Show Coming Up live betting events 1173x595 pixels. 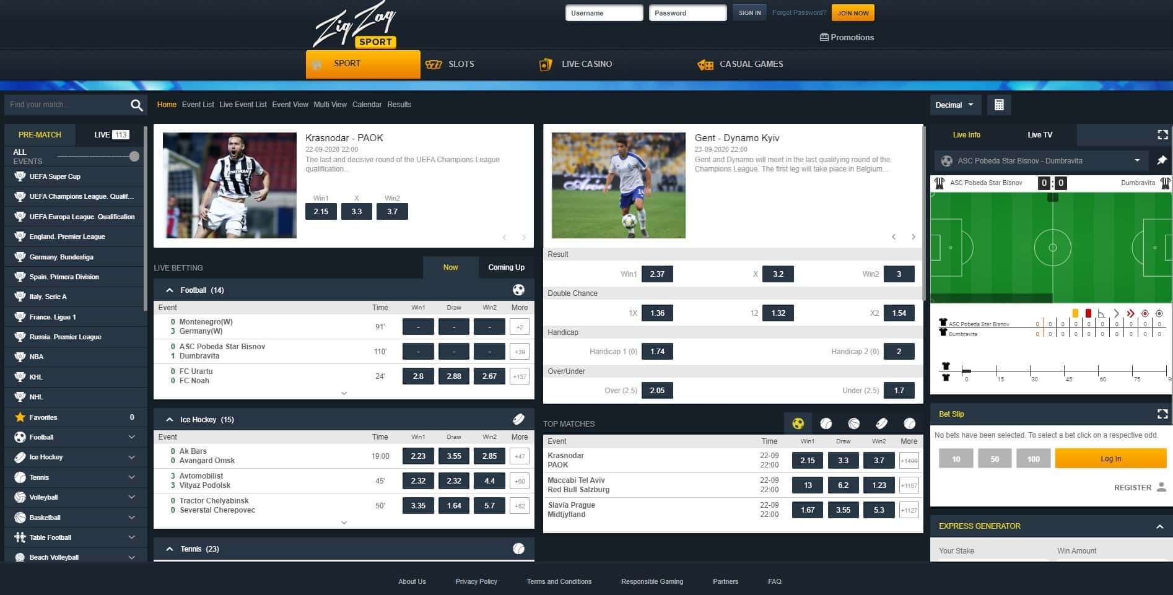(506, 267)
